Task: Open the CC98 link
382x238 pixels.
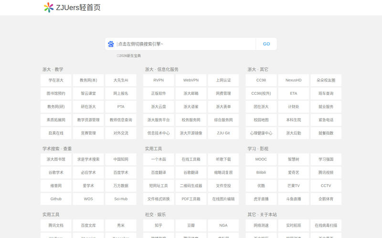Action: pyautogui.click(x=261, y=80)
